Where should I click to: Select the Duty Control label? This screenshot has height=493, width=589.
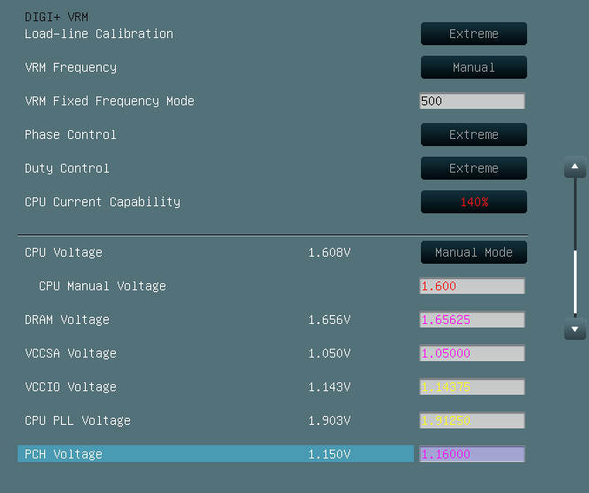(67, 168)
